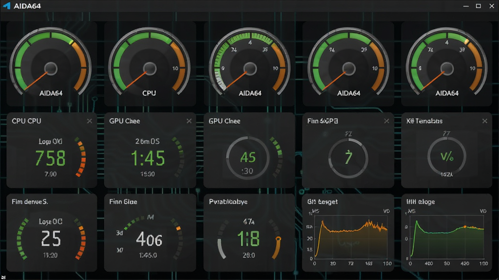Close the GPU Chee panel
This screenshot has height=280, width=499.
[189, 121]
